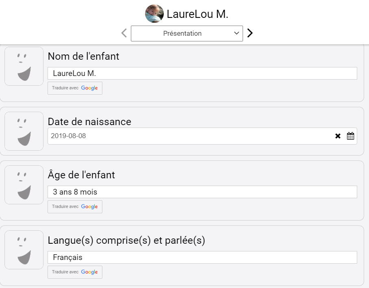369x288 pixels.
Task: Translate child's name with Google button
Action: [75, 88]
